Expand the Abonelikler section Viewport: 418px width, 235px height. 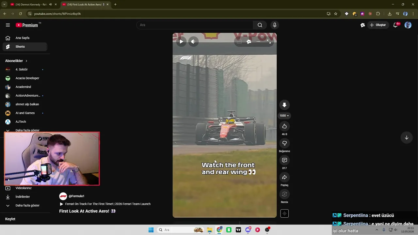(x=16, y=61)
